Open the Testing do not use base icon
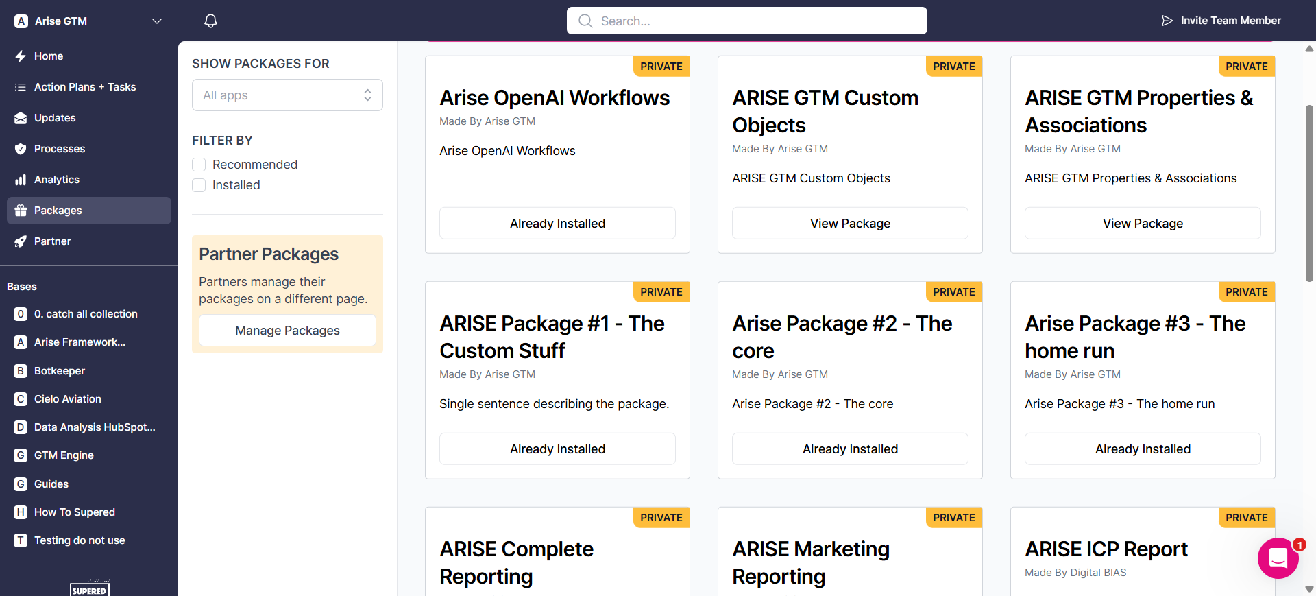Screen dimensions: 1316x596 click(x=21, y=540)
